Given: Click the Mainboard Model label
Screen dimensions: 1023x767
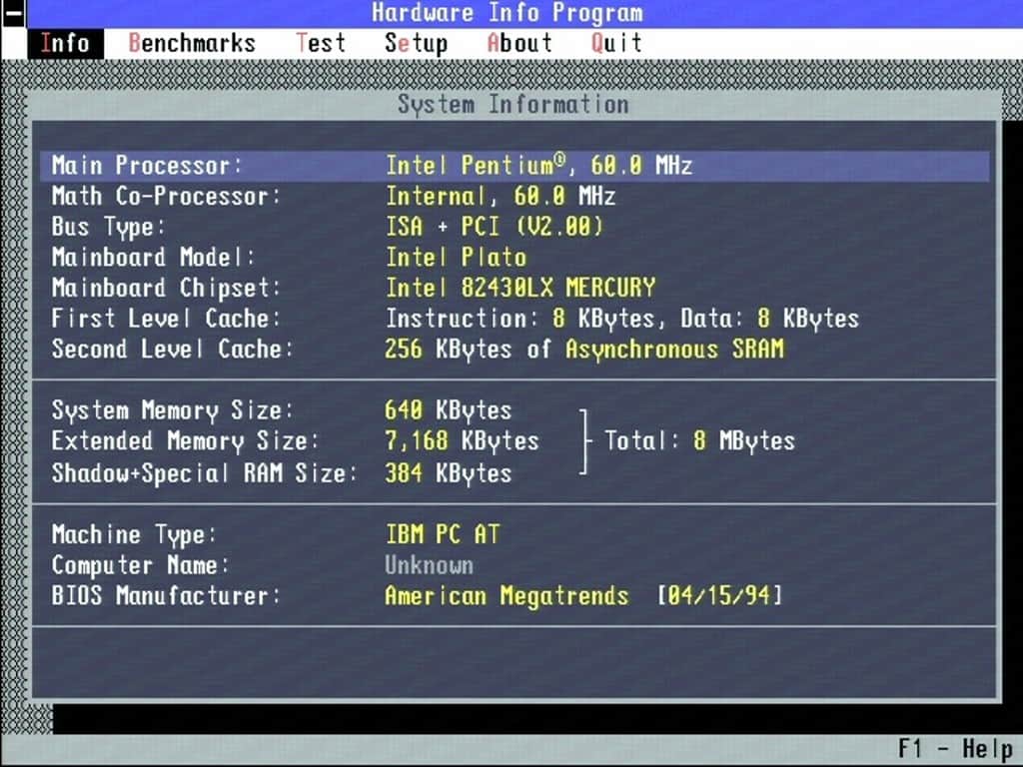Looking at the screenshot, I should click(153, 257).
